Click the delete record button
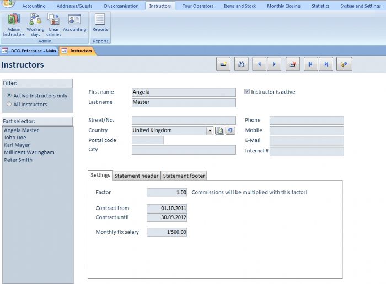This screenshot has width=386, height=284. tap(293, 64)
